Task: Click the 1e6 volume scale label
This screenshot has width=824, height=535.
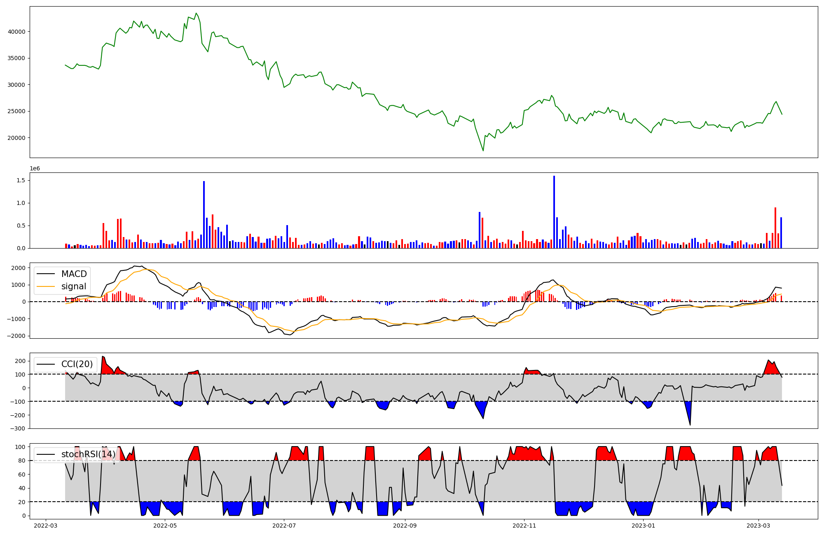Action: point(35,169)
